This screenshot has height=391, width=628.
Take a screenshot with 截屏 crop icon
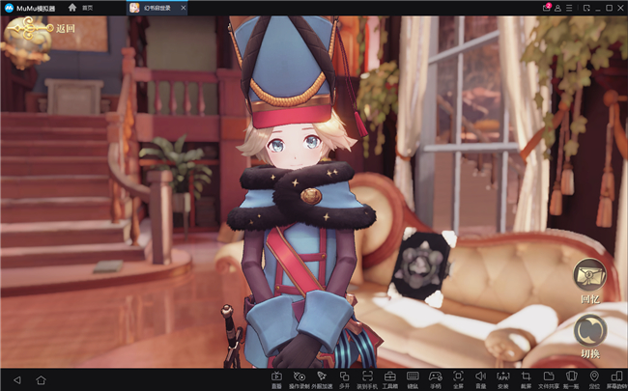[526, 379]
